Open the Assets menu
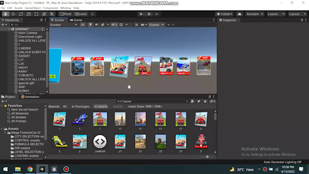Viewport: 309px width, 174px height. 18,8
